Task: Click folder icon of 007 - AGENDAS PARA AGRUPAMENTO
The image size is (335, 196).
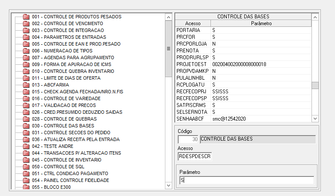Action: click(x=26, y=58)
